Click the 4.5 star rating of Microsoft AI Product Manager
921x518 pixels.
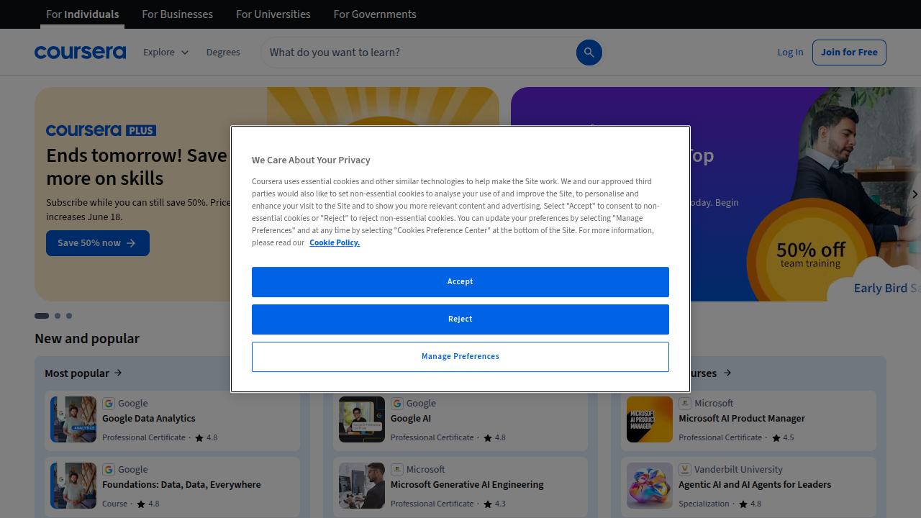pos(782,437)
